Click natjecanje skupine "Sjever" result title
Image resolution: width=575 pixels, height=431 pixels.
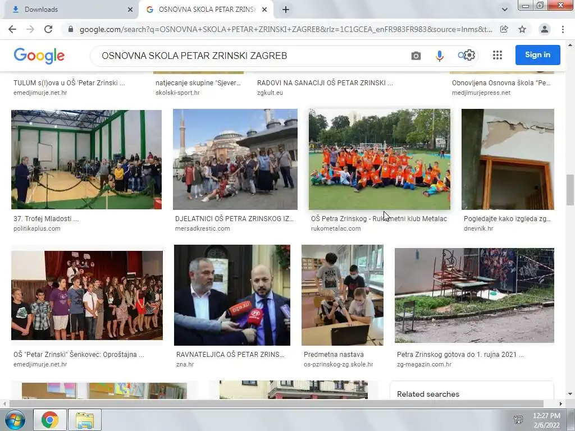pos(198,83)
